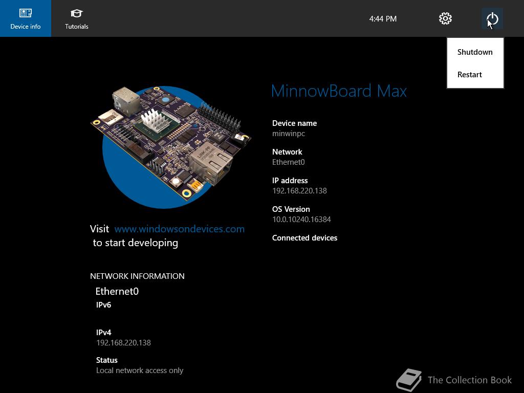Select the Device info tab

point(26,18)
